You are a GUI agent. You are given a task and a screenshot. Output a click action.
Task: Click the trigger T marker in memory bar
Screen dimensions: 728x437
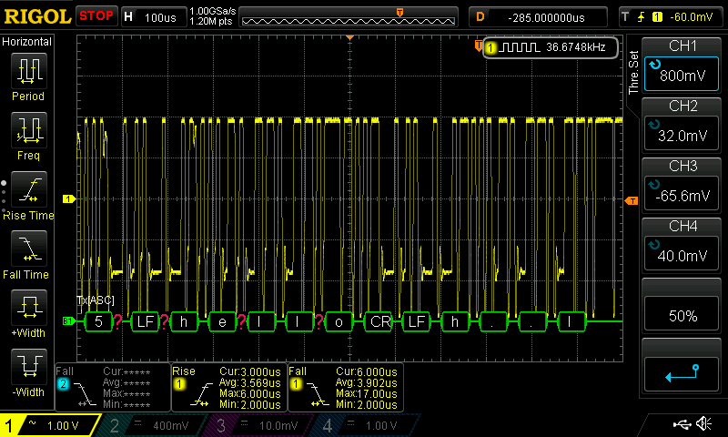coord(399,12)
